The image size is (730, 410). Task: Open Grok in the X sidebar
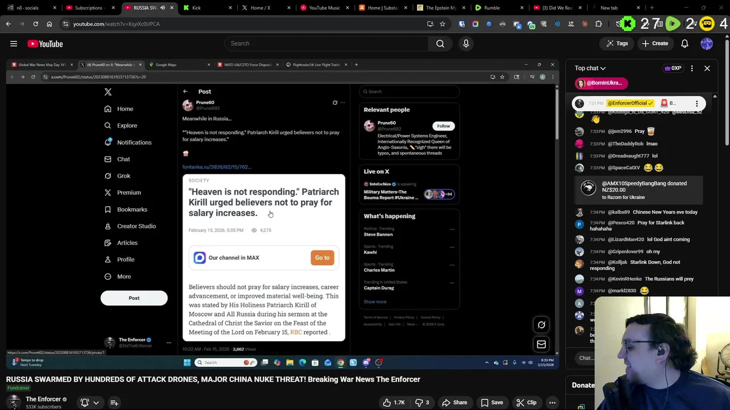[117, 176]
